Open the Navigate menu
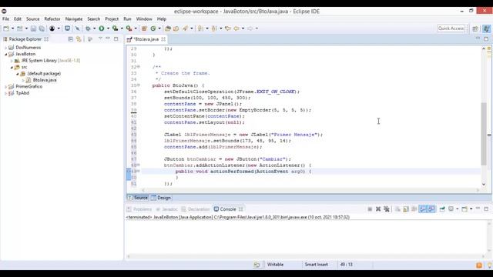The image size is (493, 277). pos(74,18)
